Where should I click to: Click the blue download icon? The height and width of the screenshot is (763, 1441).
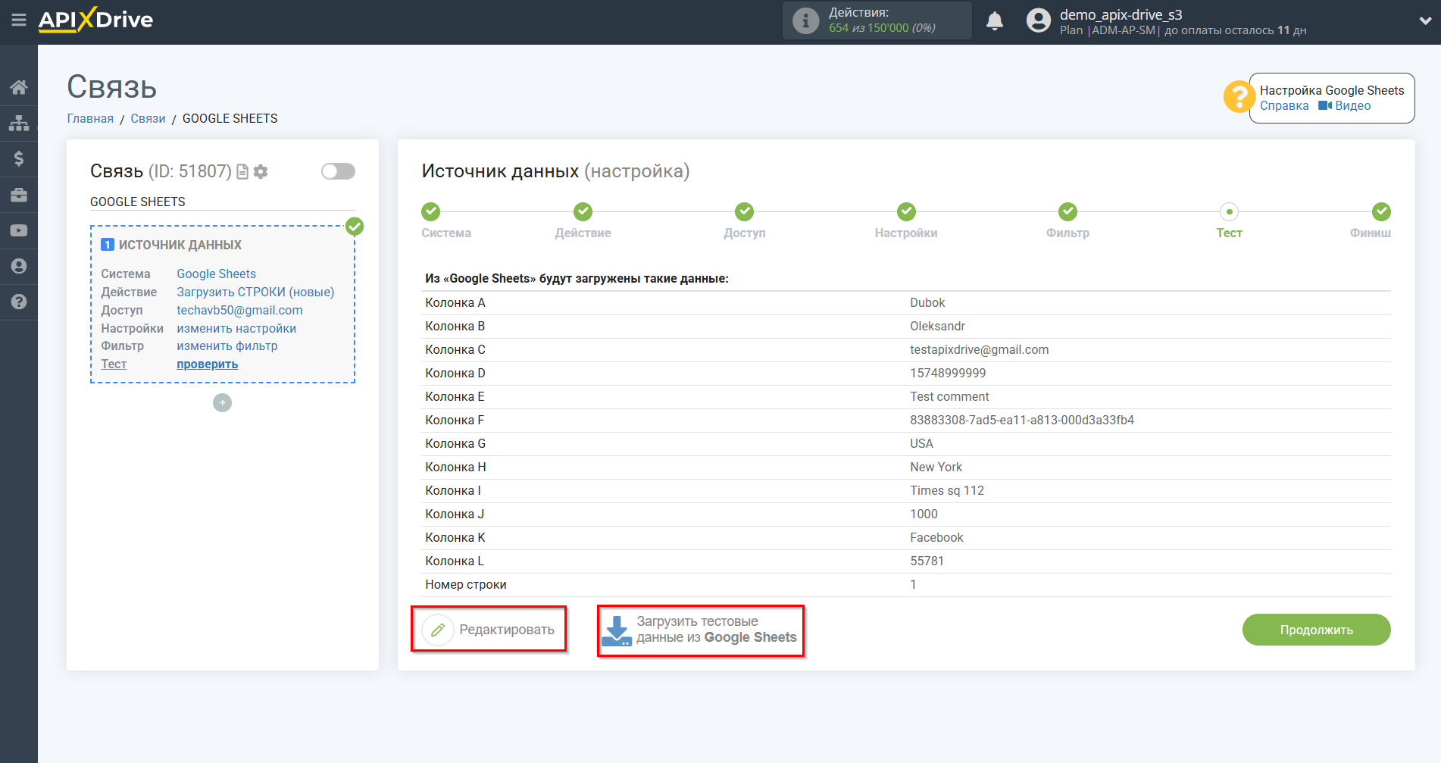pos(617,630)
